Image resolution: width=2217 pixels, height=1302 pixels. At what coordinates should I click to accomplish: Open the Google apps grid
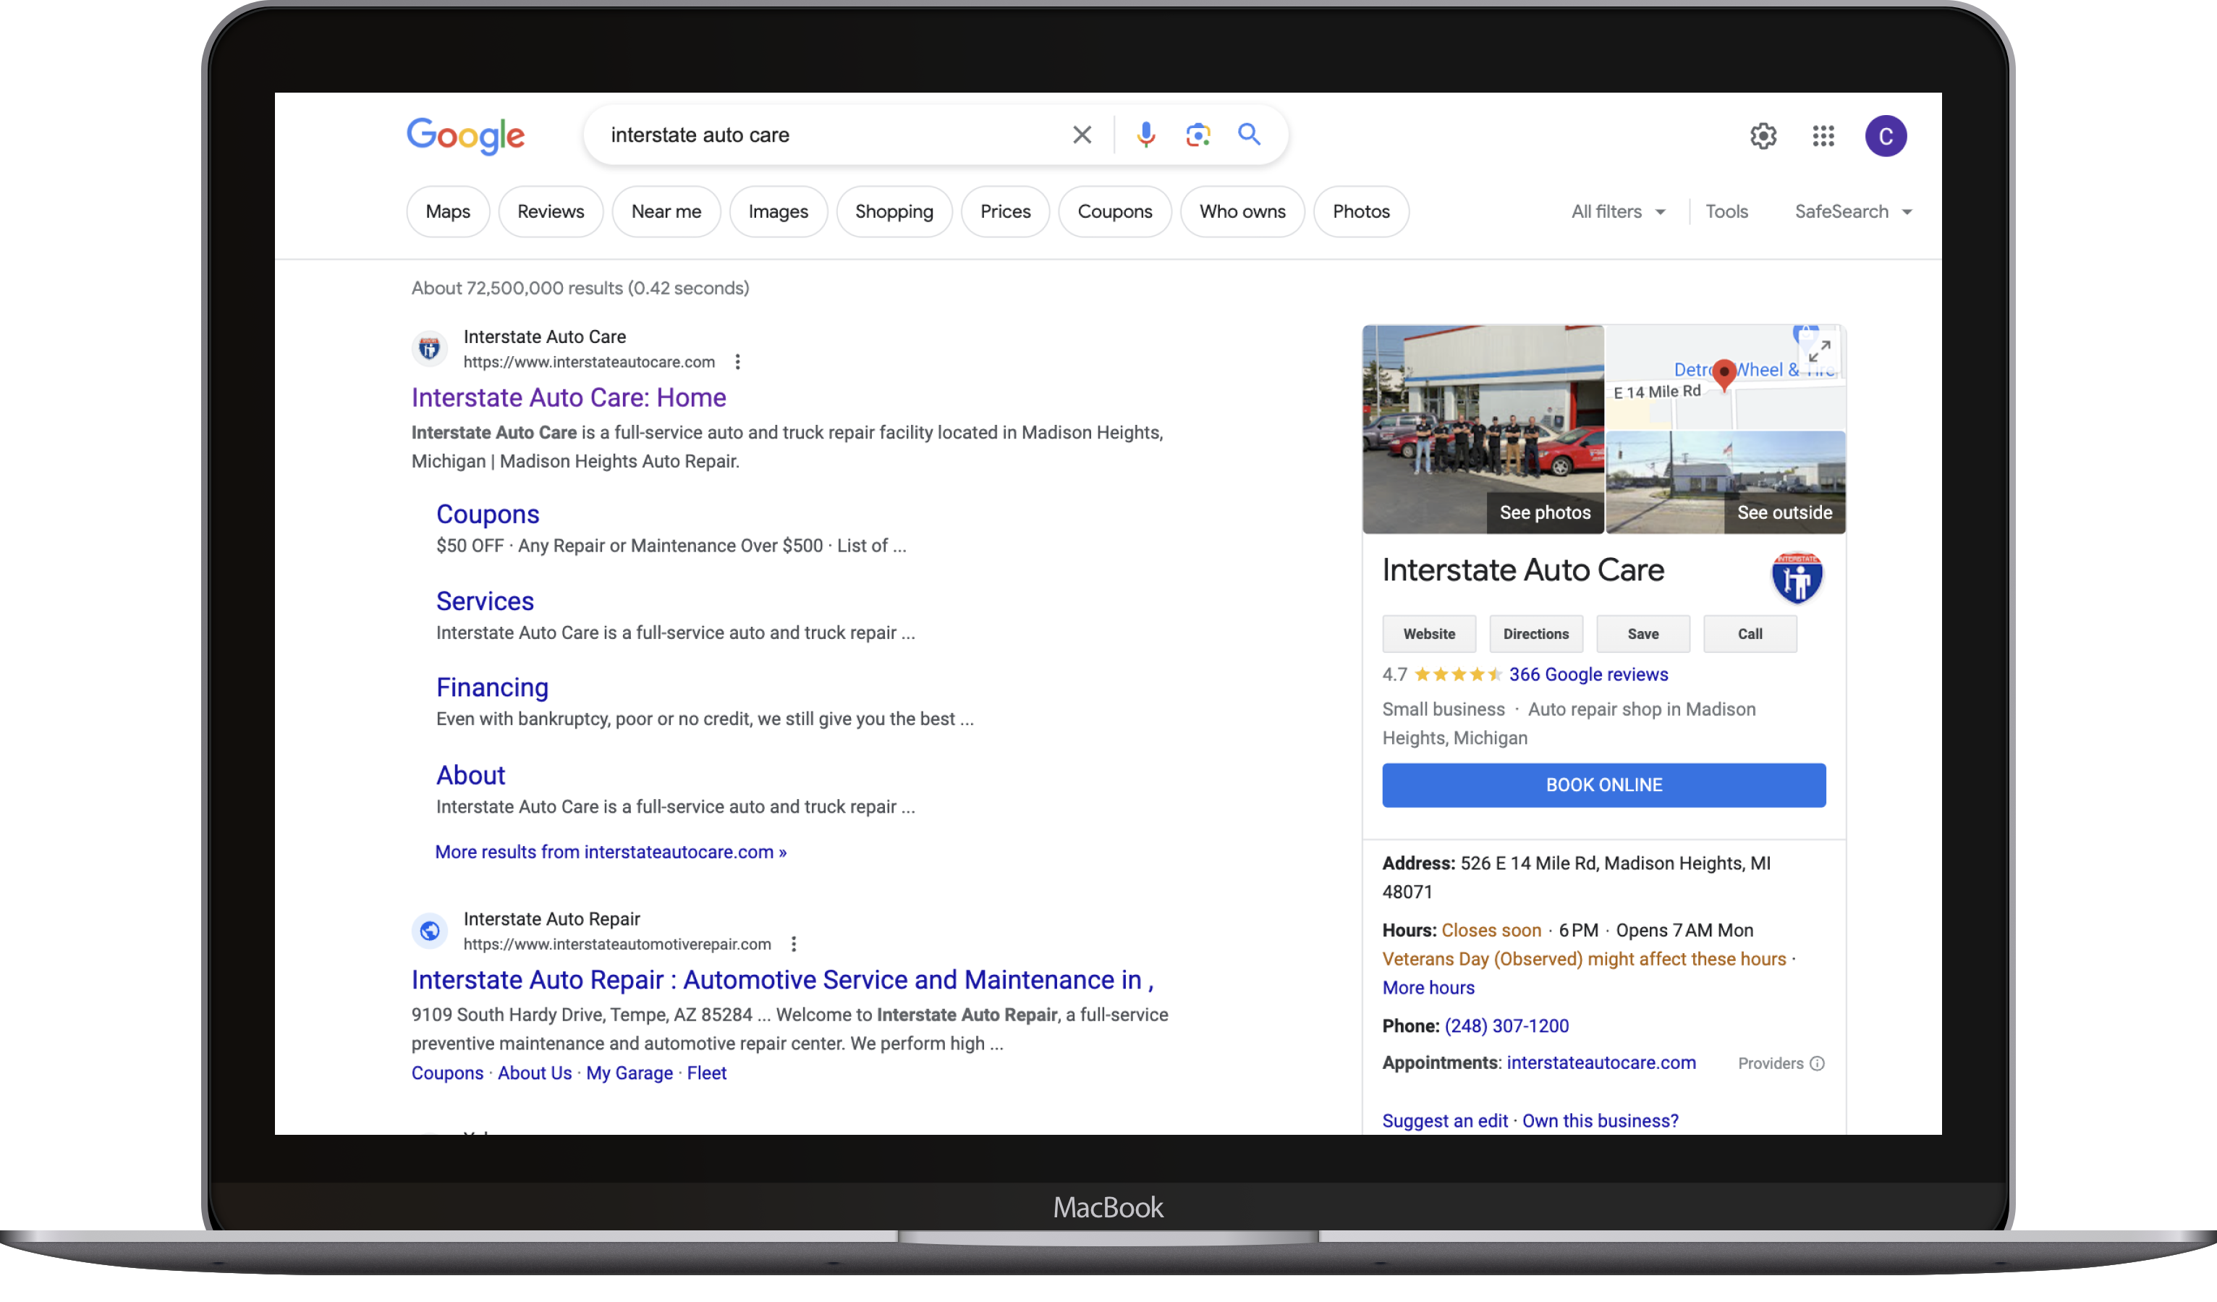coord(1823,135)
